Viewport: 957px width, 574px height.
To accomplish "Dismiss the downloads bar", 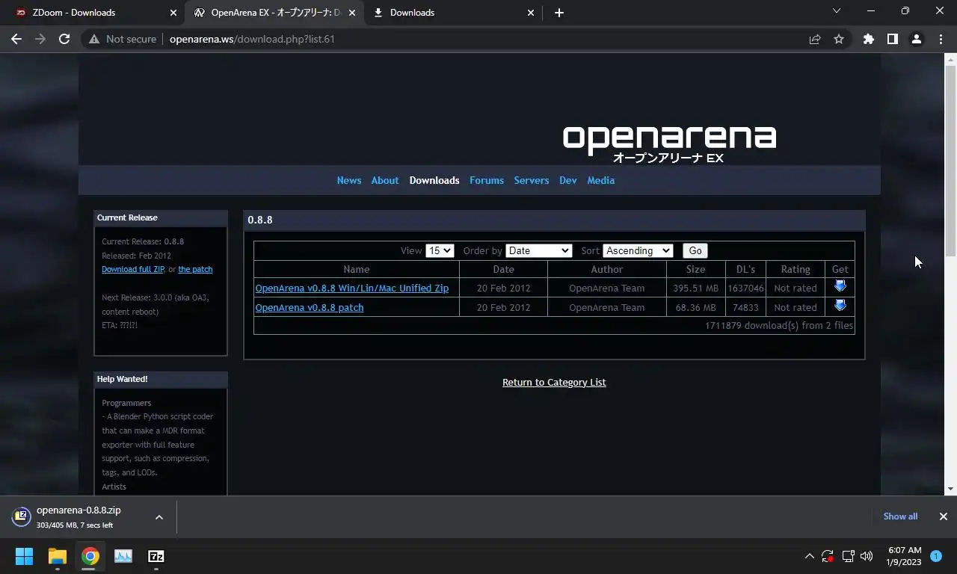I will click(x=943, y=516).
